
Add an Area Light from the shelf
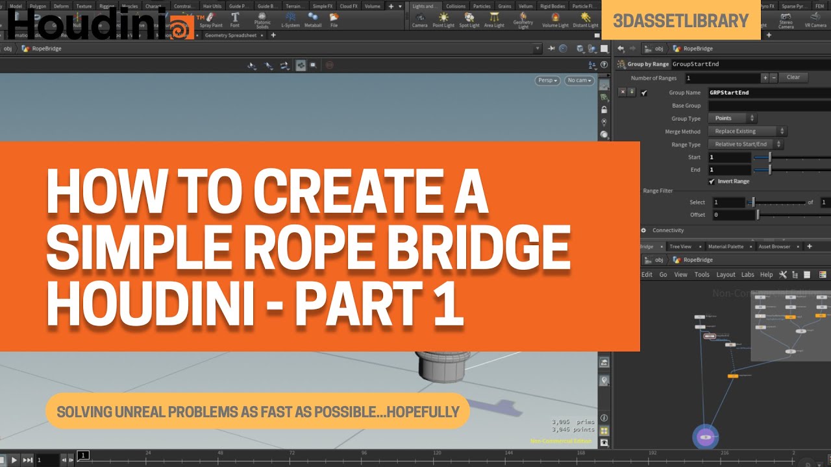tap(494, 19)
